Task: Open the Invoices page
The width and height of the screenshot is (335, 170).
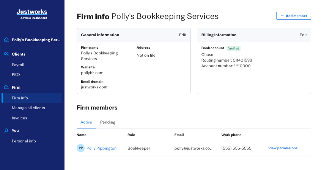Action: pyautogui.click(x=19, y=118)
